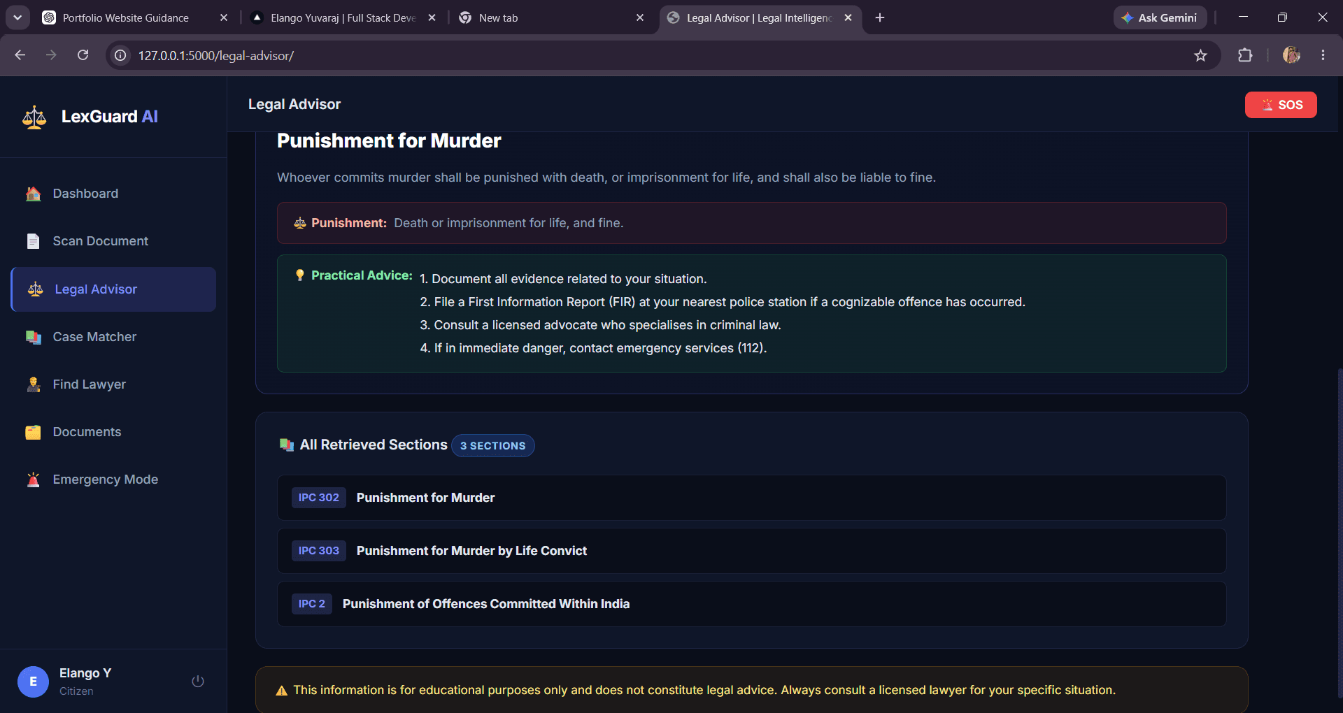Click the Emergency Mode siren icon
1343x713 pixels.
(33, 480)
